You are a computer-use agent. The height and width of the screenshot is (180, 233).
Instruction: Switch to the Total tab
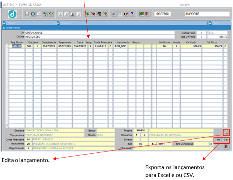pos(219,23)
